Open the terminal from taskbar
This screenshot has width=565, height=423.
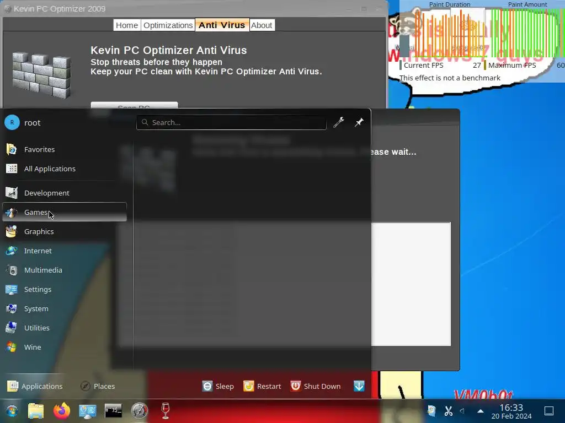(x=113, y=410)
